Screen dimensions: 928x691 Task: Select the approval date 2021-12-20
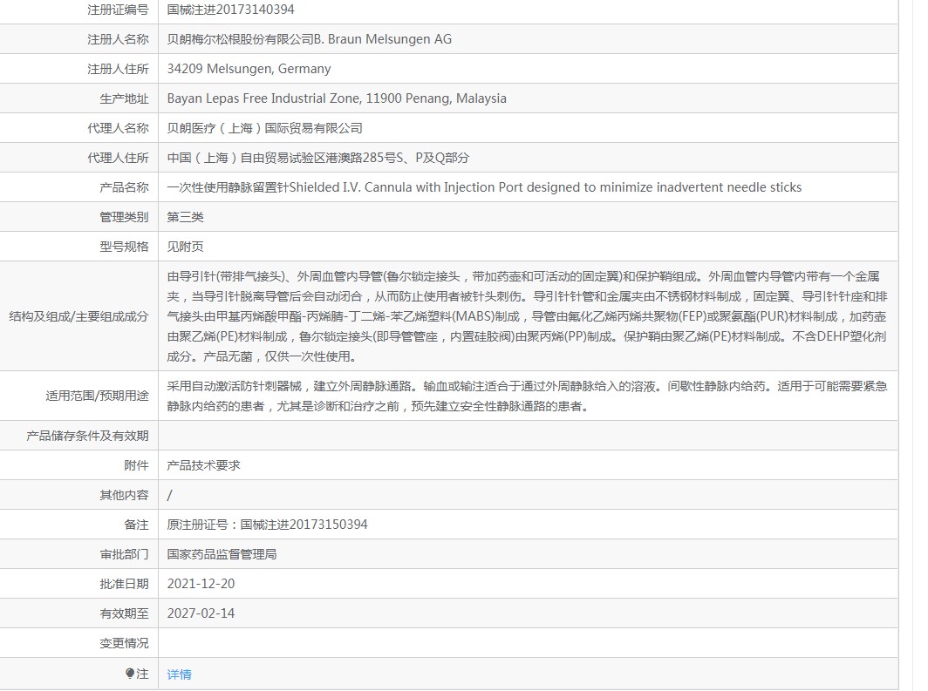click(201, 584)
